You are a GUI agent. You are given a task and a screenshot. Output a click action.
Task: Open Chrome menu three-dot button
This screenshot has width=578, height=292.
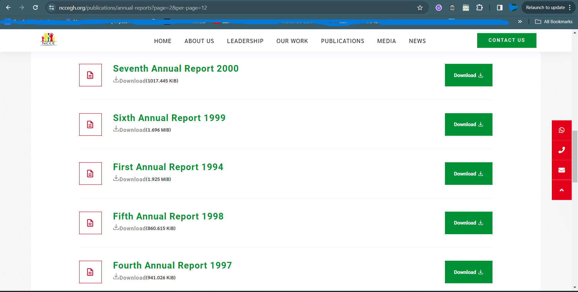pos(570,8)
